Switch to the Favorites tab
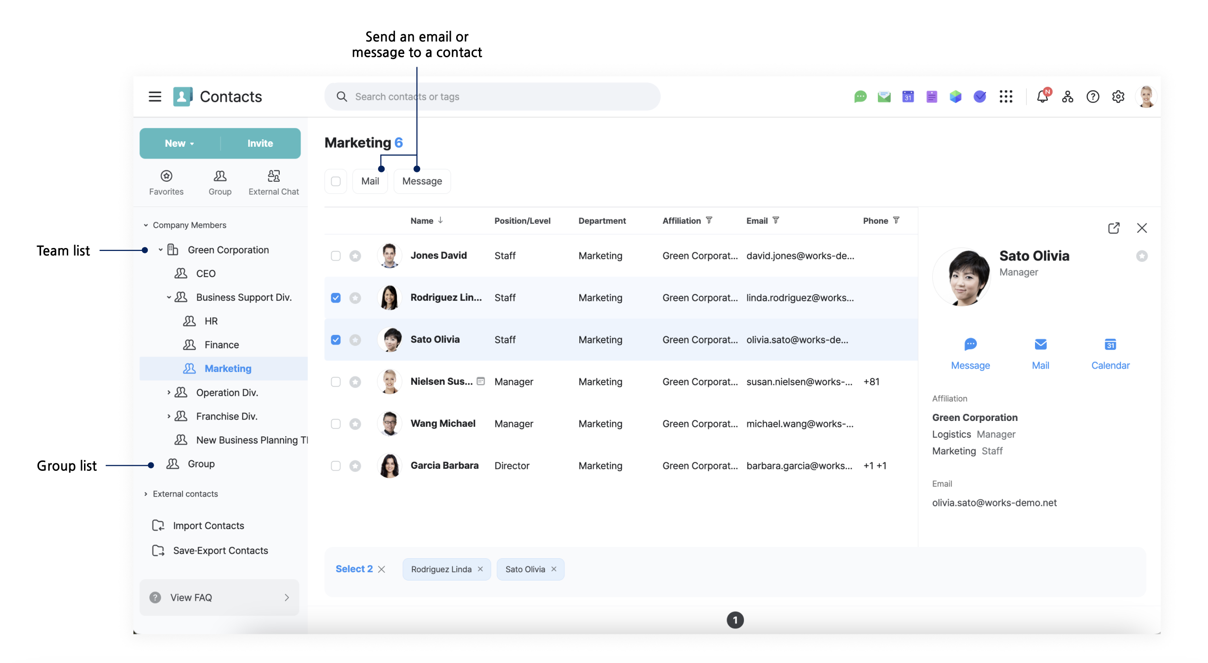The image size is (1208, 663). 166,182
